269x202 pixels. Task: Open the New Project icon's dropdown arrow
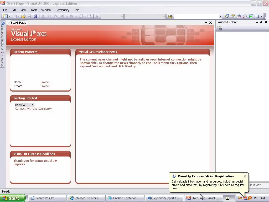[10, 17]
